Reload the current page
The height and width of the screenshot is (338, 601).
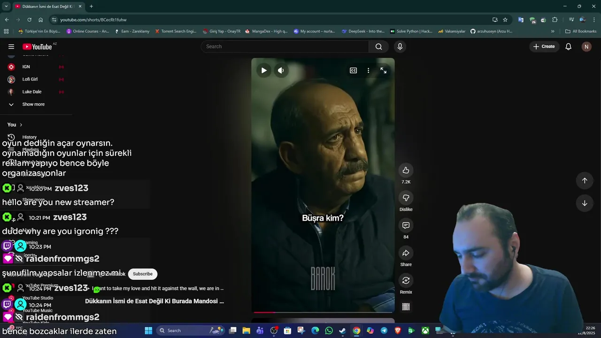pyautogui.click(x=29, y=20)
